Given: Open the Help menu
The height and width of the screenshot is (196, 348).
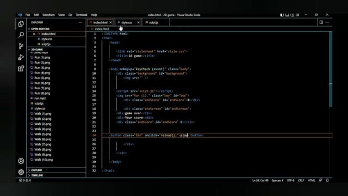Looking at the screenshot, I should pos(94,15).
